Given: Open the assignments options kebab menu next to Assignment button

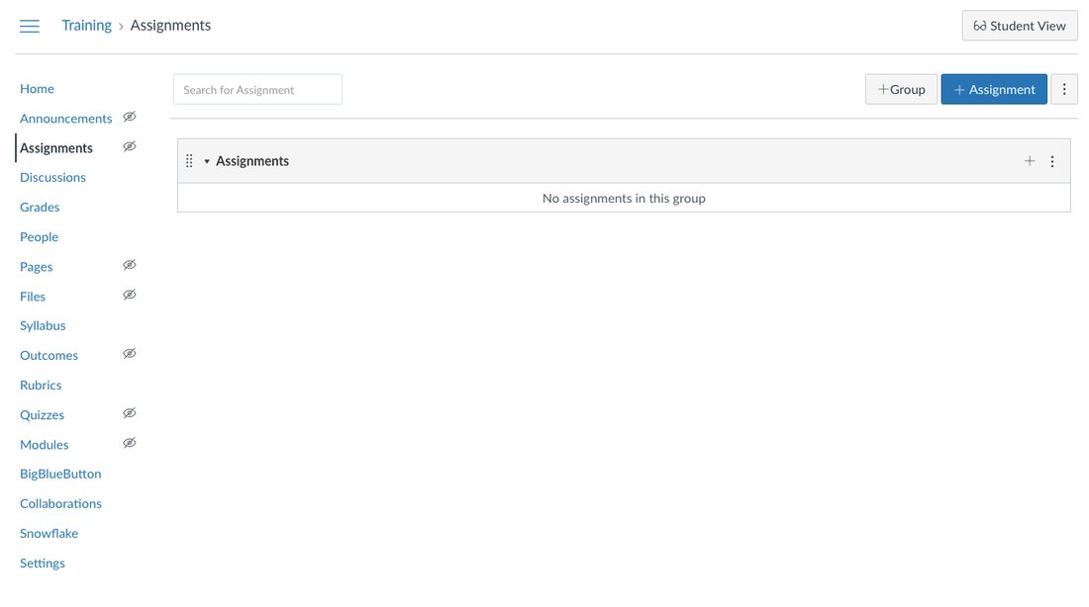Looking at the screenshot, I should pos(1063,89).
